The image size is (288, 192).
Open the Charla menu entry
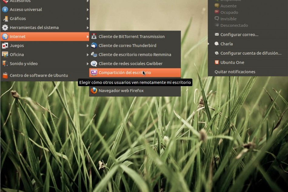(x=248, y=44)
